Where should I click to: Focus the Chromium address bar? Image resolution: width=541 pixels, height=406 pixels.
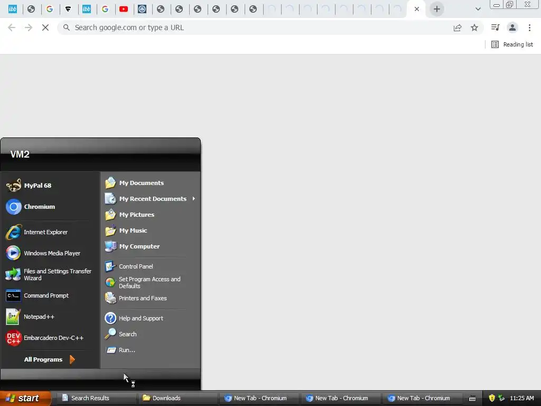coord(255,27)
